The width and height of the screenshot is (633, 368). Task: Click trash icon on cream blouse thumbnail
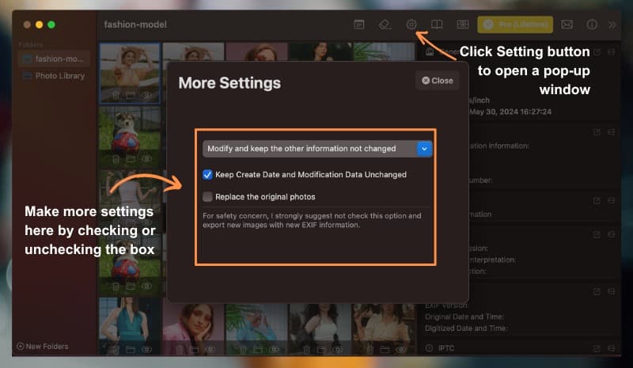coord(370,350)
